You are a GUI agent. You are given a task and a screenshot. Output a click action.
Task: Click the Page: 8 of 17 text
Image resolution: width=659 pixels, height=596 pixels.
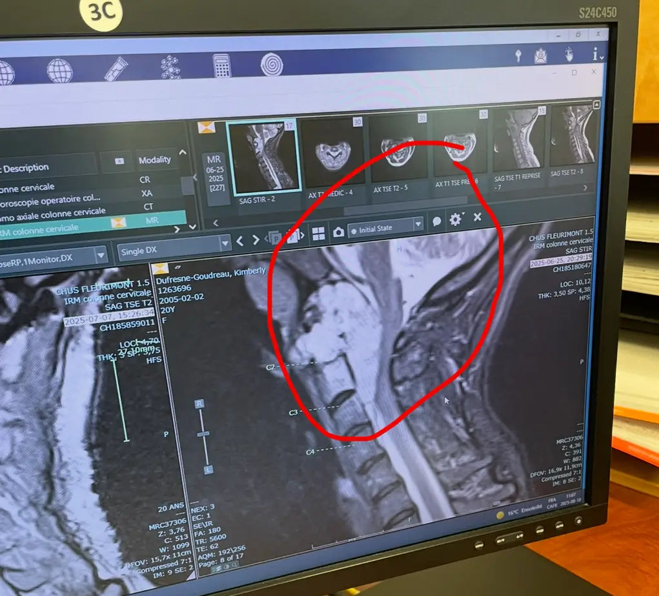pyautogui.click(x=221, y=559)
